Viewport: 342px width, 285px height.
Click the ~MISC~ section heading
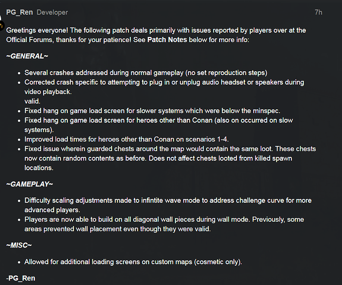(19, 245)
